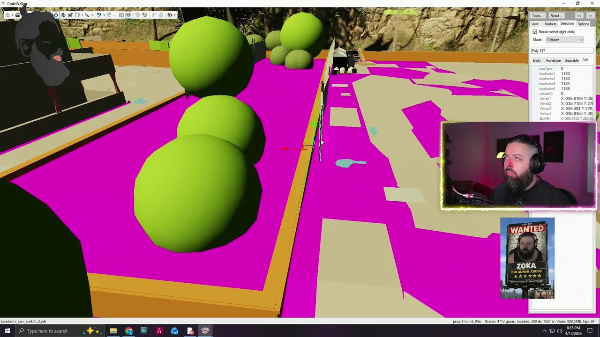The image size is (600, 337).
Task: Click the CodeWalker taskbar icon
Action: pyautogui.click(x=205, y=331)
